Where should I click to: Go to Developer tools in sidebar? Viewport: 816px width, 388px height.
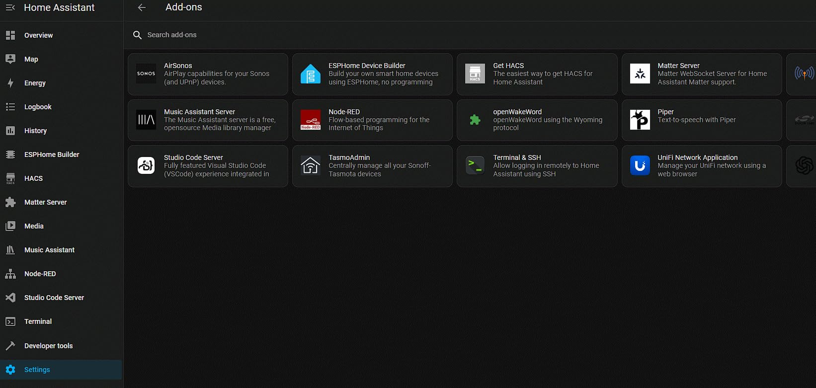[48, 346]
